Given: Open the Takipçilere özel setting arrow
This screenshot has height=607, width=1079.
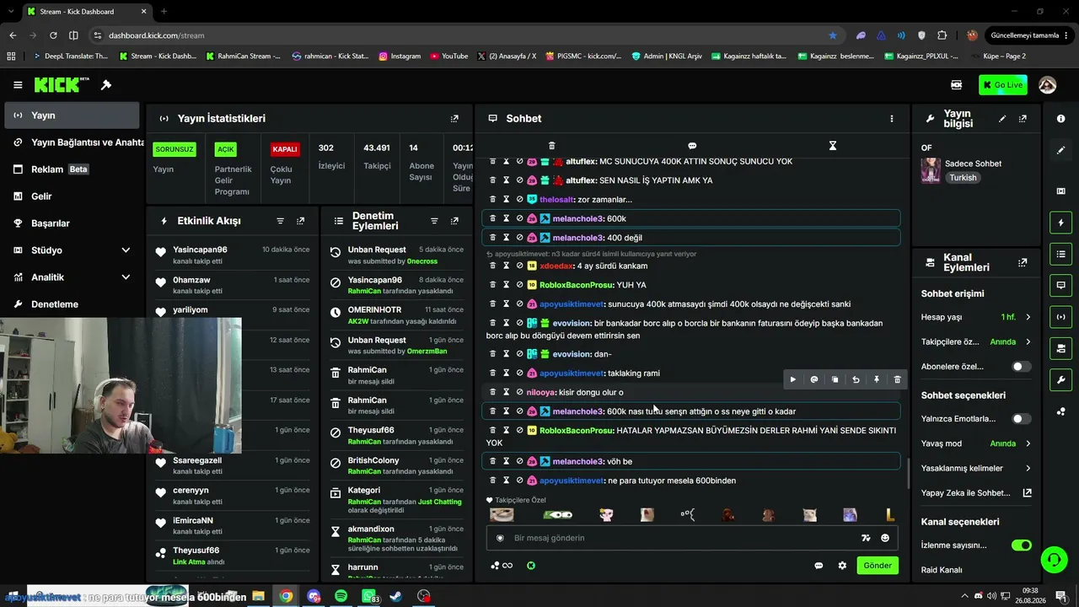Looking at the screenshot, I should click(1028, 342).
